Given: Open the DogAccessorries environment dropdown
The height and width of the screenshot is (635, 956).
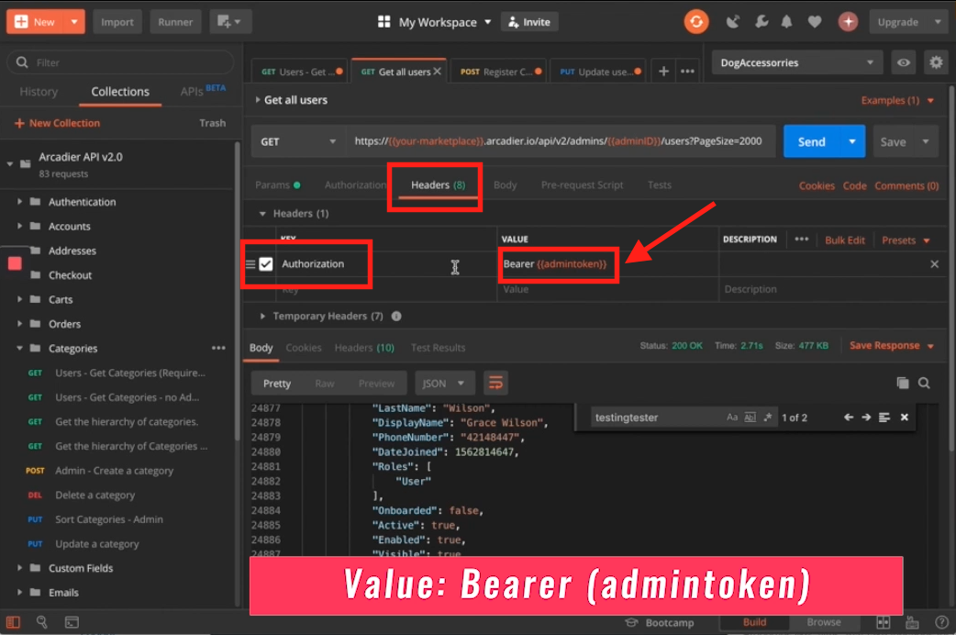Looking at the screenshot, I should point(797,62).
